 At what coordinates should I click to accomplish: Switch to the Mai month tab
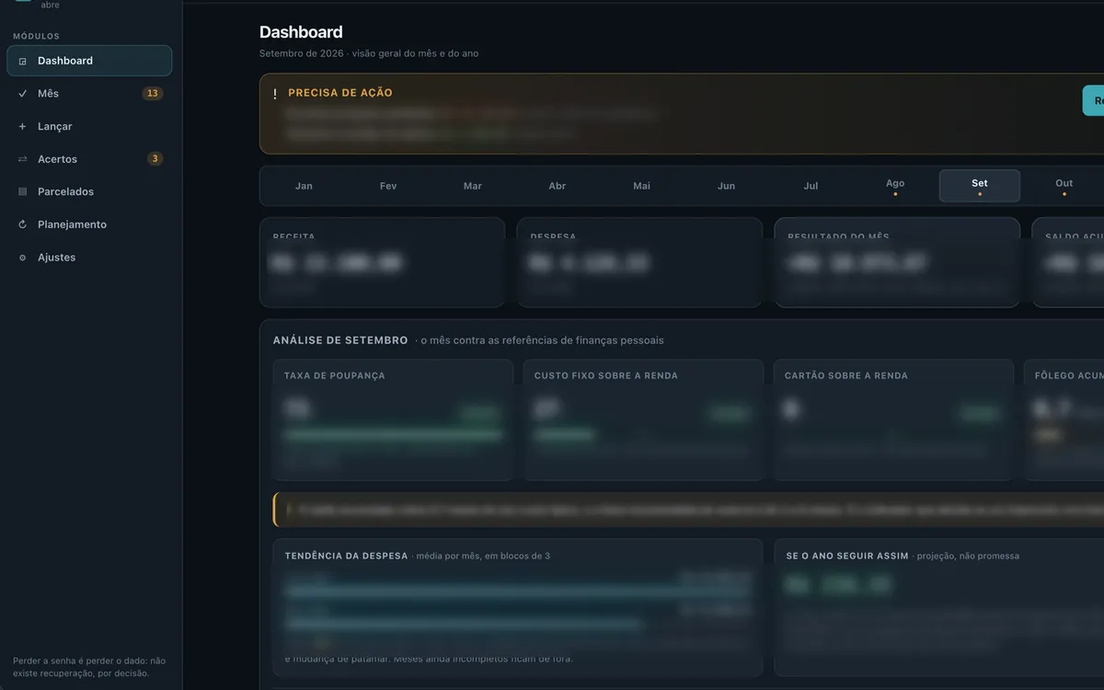coord(642,186)
